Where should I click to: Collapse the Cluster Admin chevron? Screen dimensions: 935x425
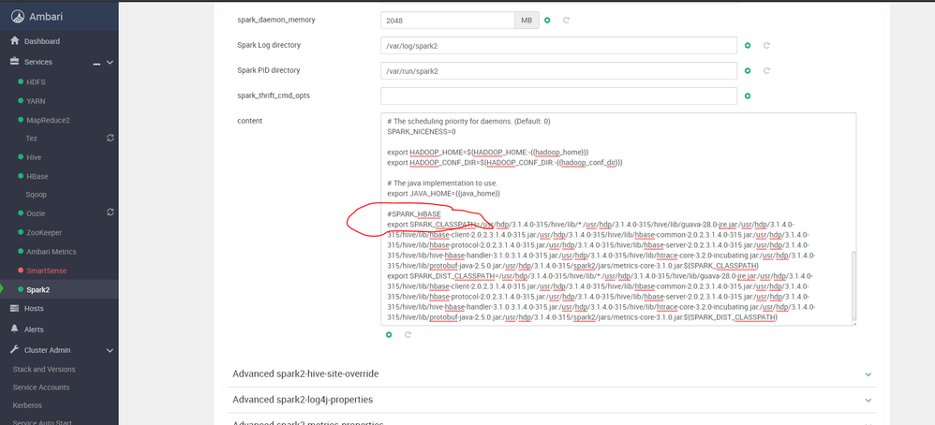(x=109, y=350)
